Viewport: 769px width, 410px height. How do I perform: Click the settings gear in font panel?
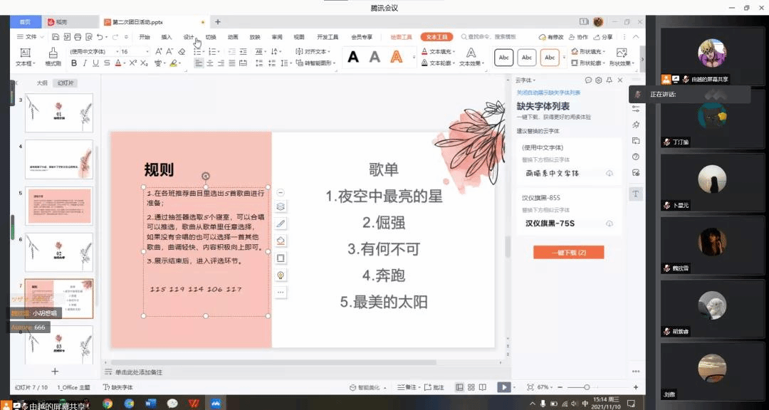(x=599, y=80)
